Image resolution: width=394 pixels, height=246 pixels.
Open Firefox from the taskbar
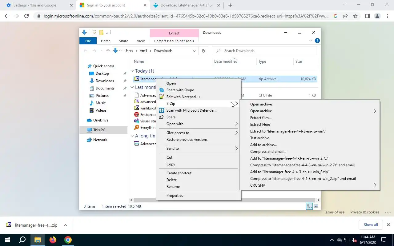(53, 240)
